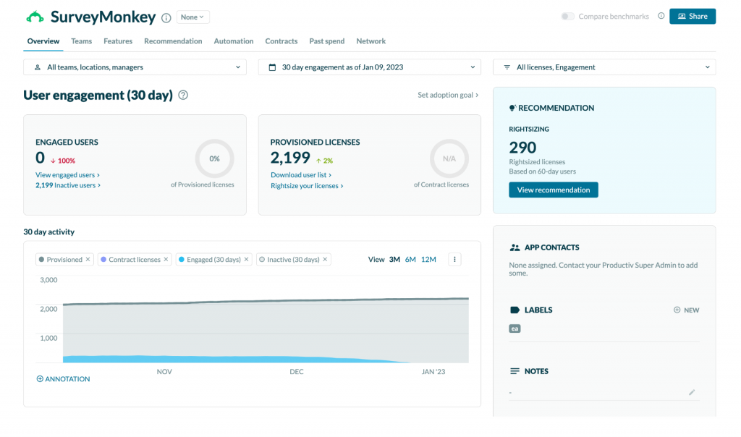Click the NEW label button

[x=686, y=310]
